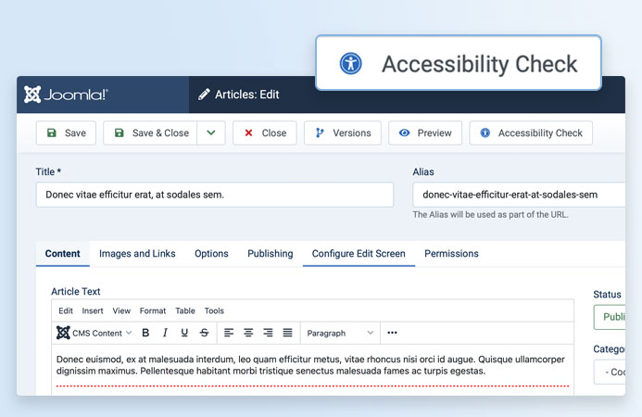642x417 pixels.
Task: Open the Category dropdown
Action: (x=610, y=372)
